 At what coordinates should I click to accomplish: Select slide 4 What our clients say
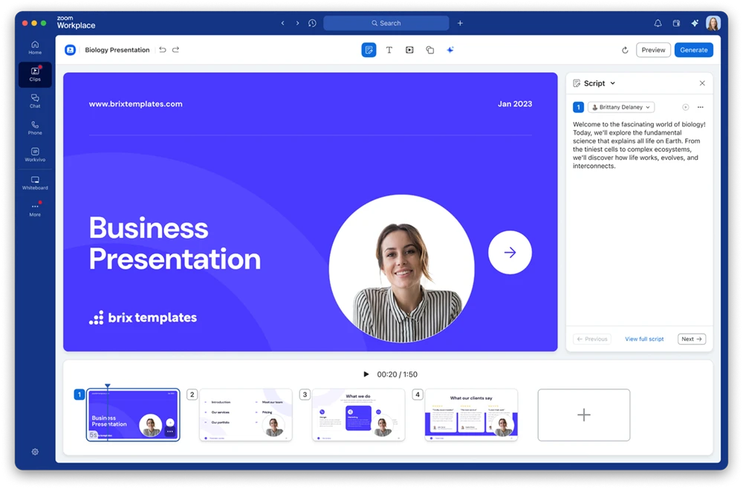(x=471, y=415)
